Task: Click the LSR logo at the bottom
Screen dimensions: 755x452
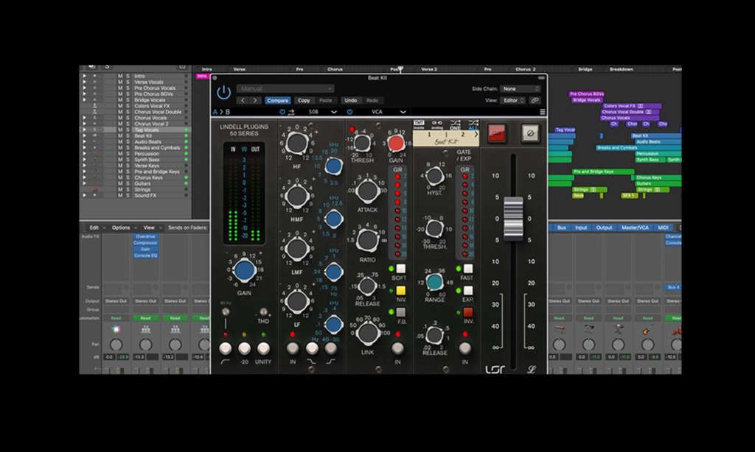Action: (x=495, y=370)
